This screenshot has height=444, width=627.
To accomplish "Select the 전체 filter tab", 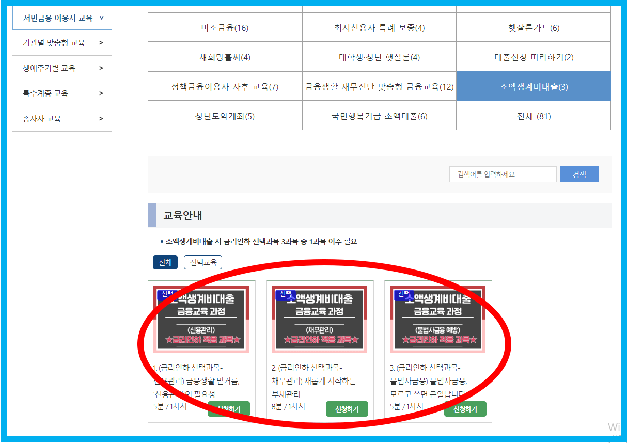I will coord(165,262).
